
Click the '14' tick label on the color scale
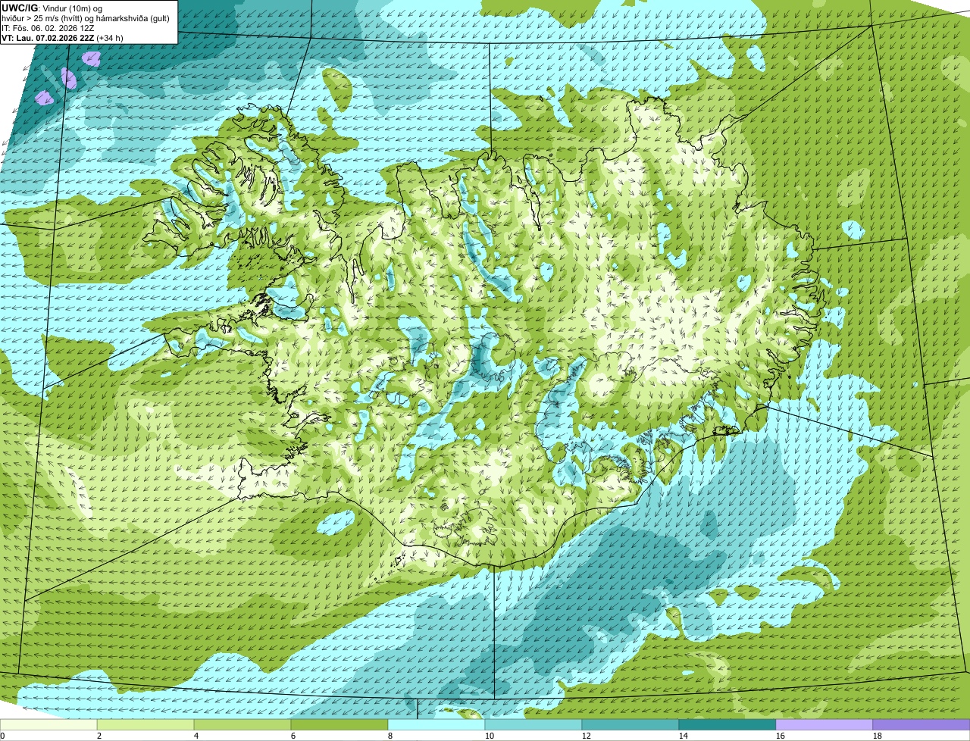tap(684, 736)
